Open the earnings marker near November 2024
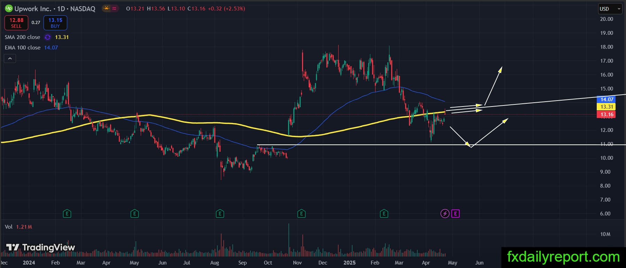The image size is (626, 268). 301,213
